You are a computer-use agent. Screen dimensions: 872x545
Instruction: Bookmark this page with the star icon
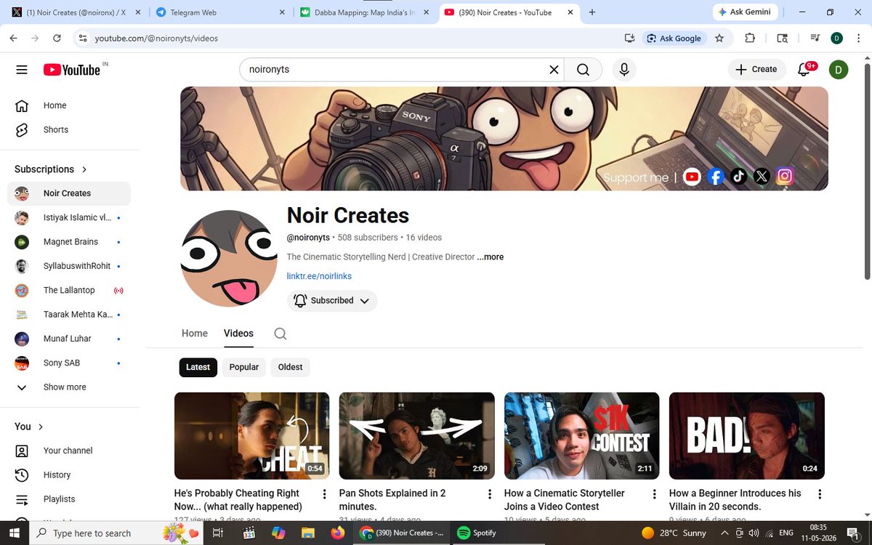click(x=719, y=38)
